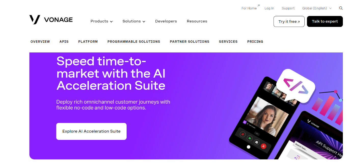The width and height of the screenshot is (364, 166).
Task: Open the Global (English) language selector
Action: (317, 8)
